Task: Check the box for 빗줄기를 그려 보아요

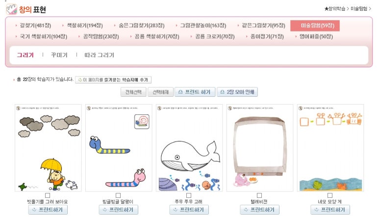Action: coord(48,195)
